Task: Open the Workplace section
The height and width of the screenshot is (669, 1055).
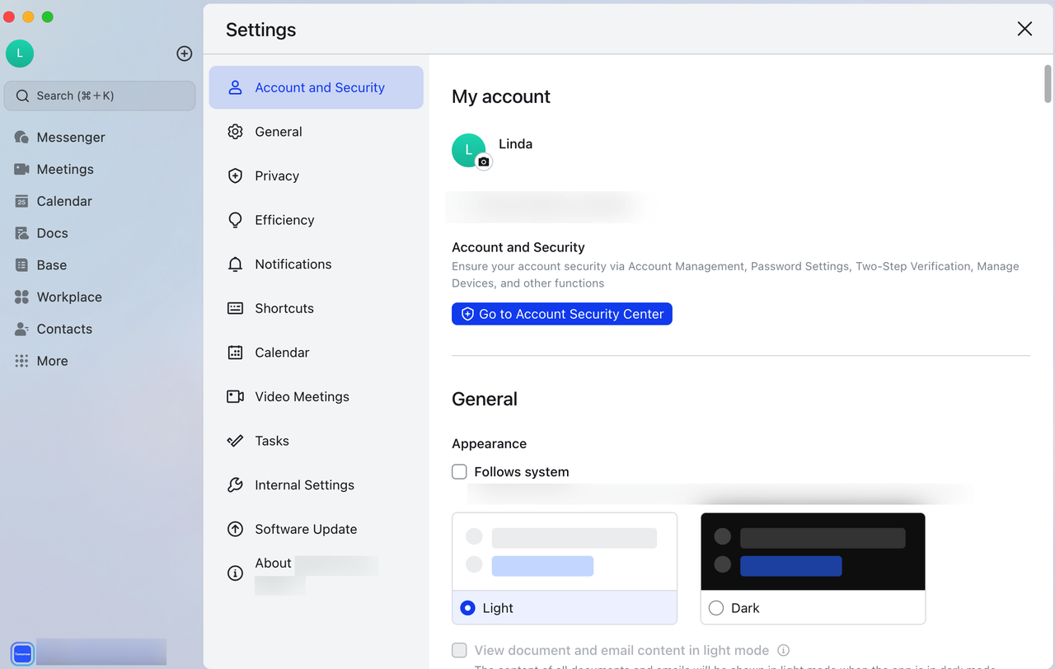Action: 67,297
